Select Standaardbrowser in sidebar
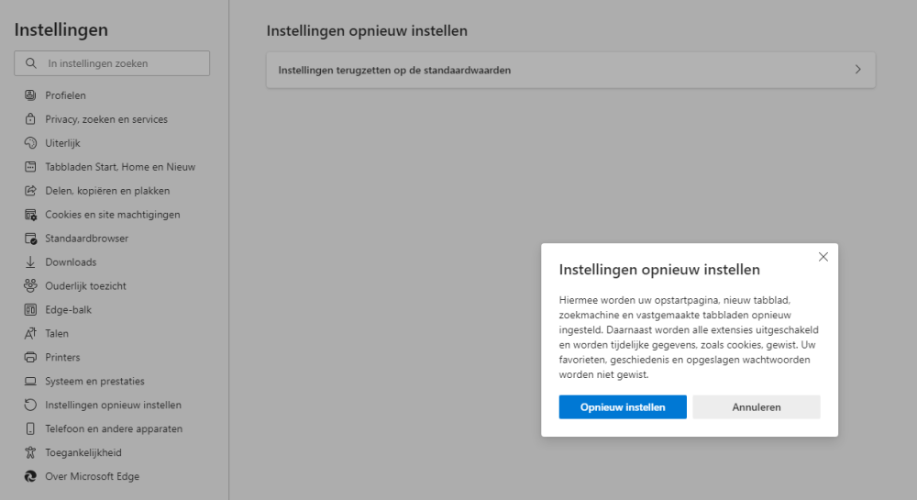This screenshot has width=917, height=500. (86, 239)
